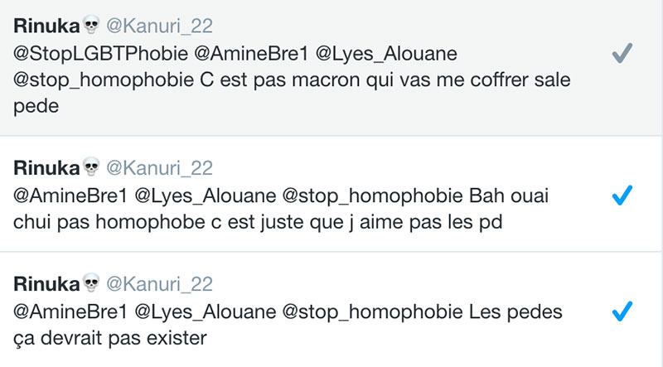Click the skull emoji in the third tweet

(x=92, y=285)
